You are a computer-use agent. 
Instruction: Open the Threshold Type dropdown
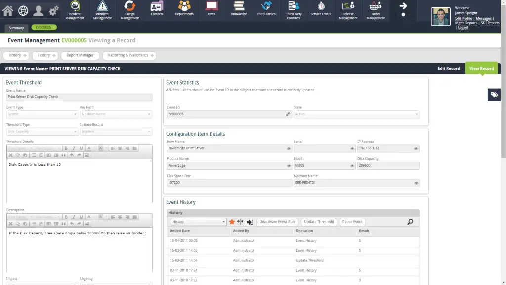click(42, 131)
